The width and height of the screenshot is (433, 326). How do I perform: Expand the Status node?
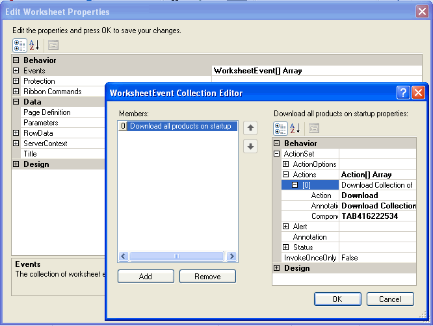[x=286, y=247]
